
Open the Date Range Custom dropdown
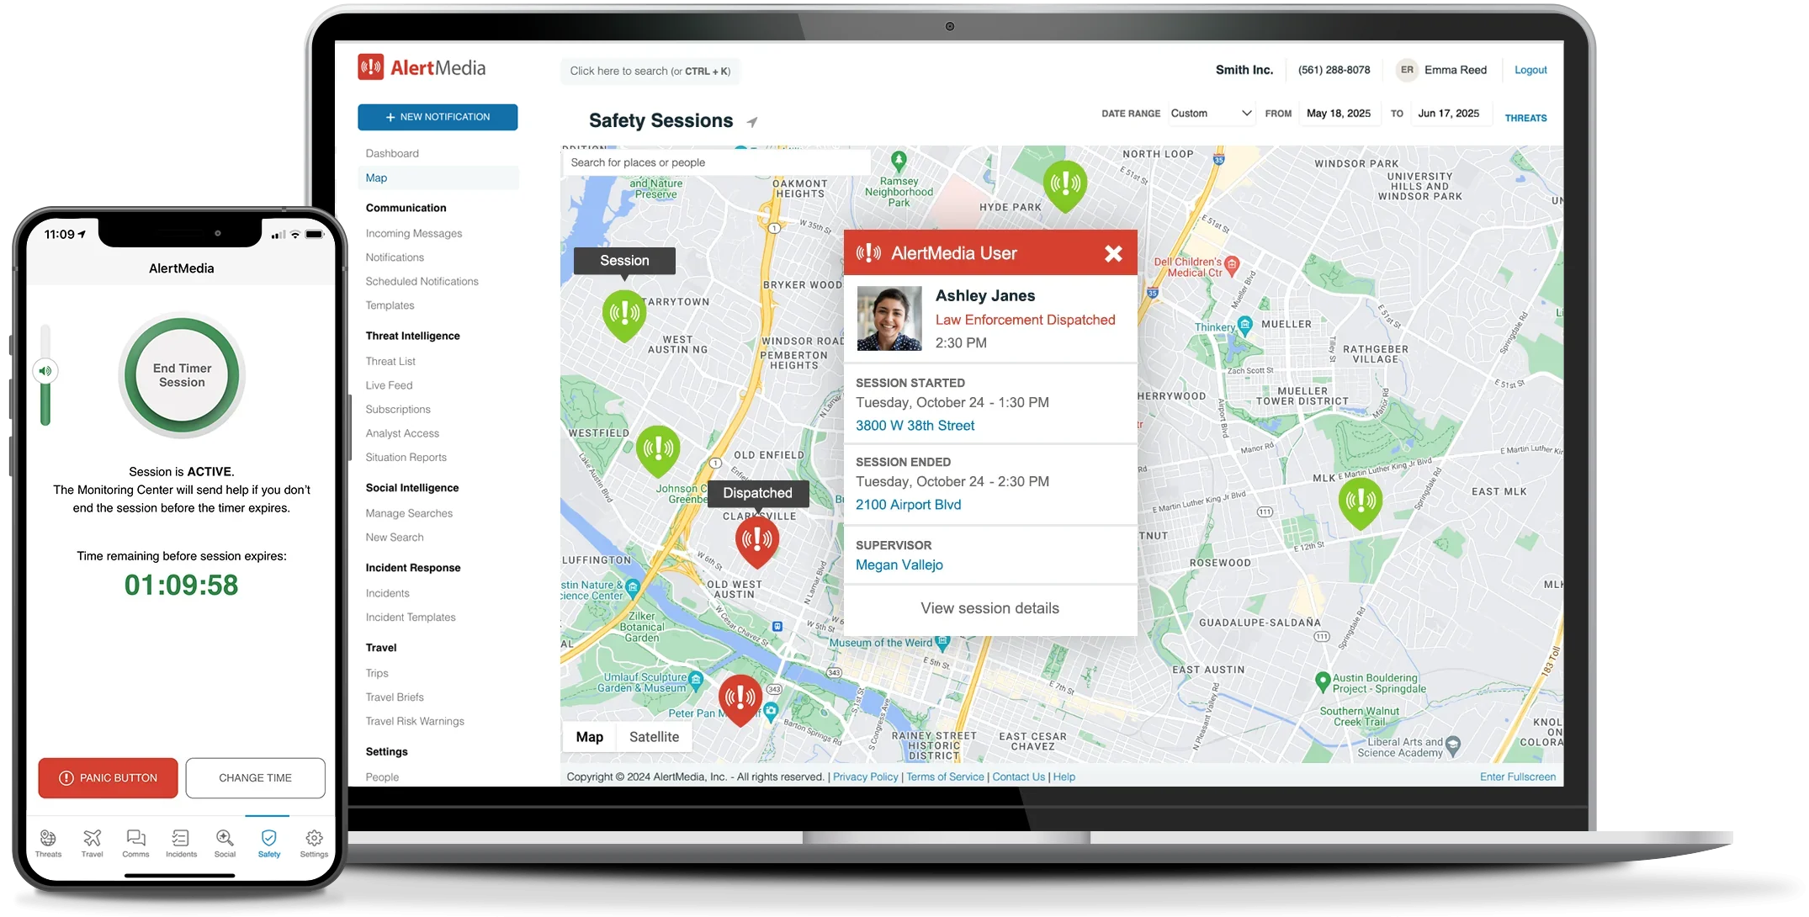1211,114
